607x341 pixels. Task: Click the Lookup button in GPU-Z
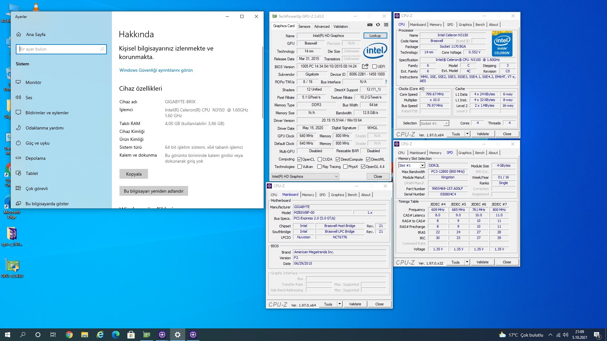pos(375,36)
